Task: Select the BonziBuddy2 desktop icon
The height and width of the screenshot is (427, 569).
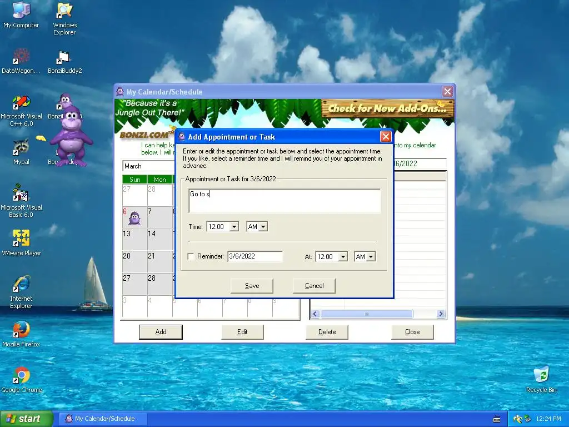Action: click(x=64, y=62)
